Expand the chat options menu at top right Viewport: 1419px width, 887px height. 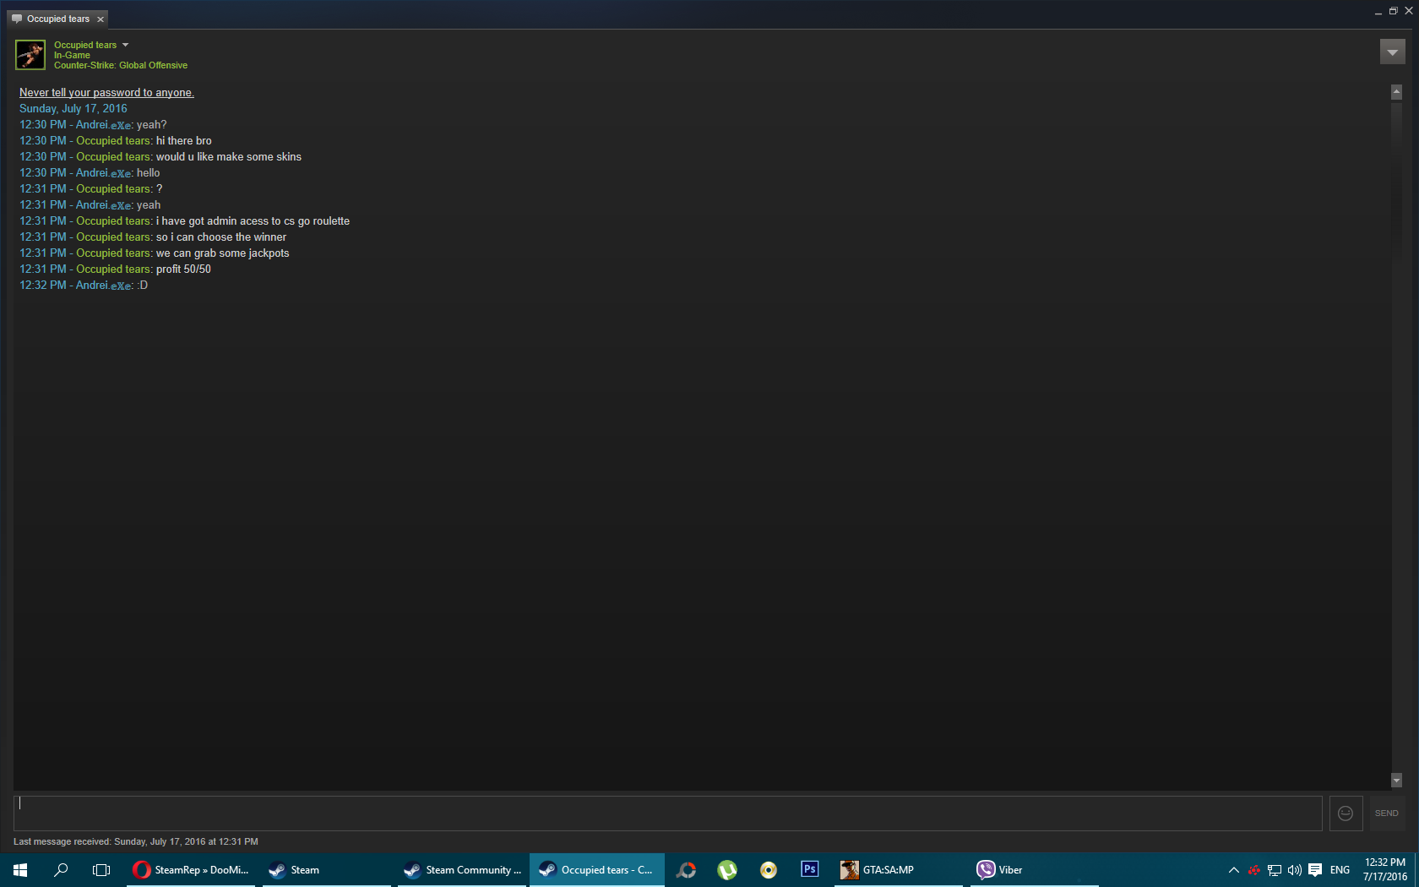click(x=1392, y=52)
